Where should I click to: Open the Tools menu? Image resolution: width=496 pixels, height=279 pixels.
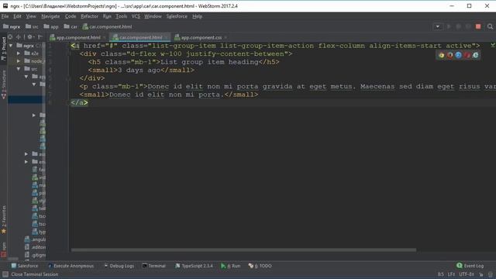point(121,16)
